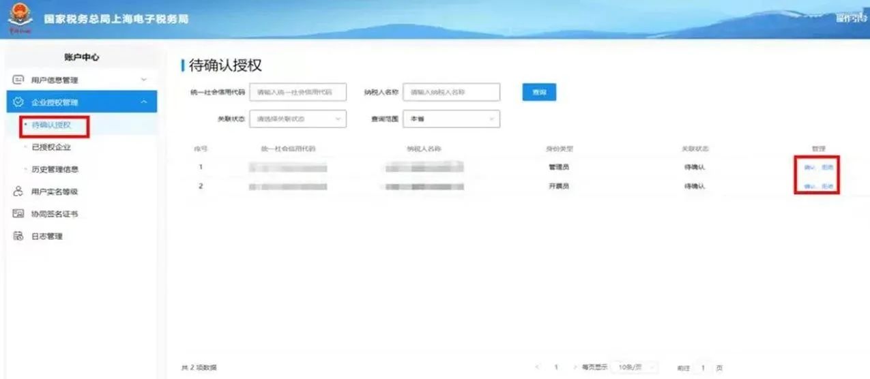Go to the previous page arrow

(x=538, y=367)
